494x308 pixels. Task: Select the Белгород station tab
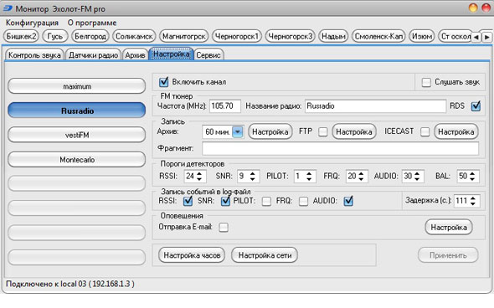tap(90, 36)
